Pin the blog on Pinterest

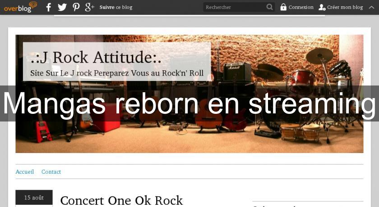pos(76,7)
